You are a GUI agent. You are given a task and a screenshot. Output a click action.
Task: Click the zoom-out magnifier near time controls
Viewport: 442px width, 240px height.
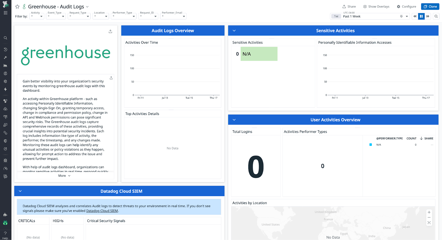[436, 16]
